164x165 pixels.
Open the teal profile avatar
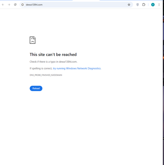[x=153, y=5]
